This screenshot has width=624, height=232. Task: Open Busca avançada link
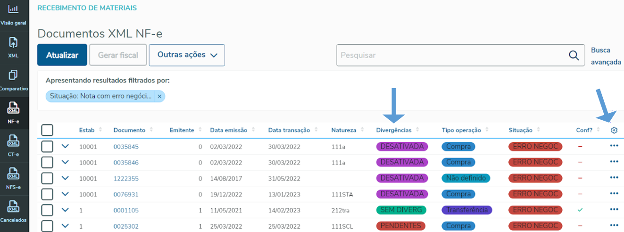tap(606, 56)
